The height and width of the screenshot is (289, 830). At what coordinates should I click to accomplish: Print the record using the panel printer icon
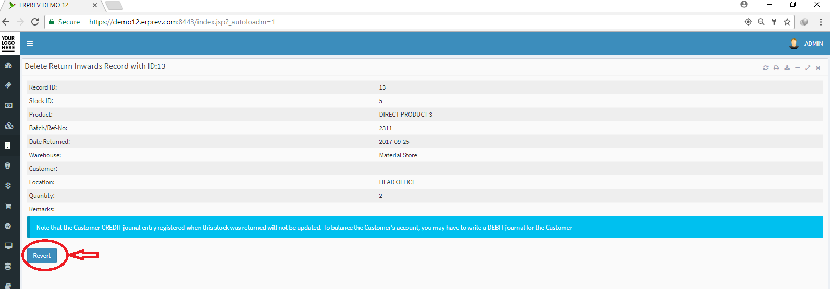pyautogui.click(x=776, y=68)
